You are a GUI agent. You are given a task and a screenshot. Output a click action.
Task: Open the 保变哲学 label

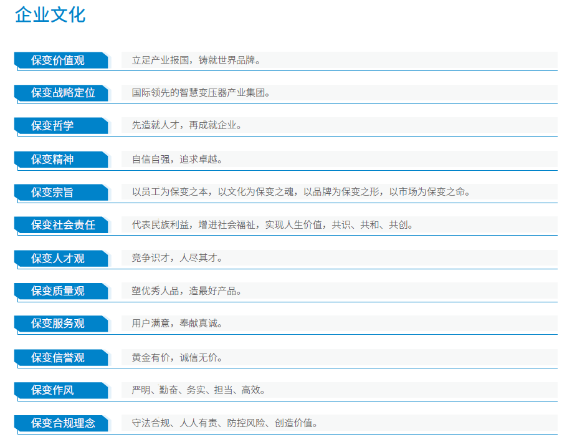pos(52,126)
